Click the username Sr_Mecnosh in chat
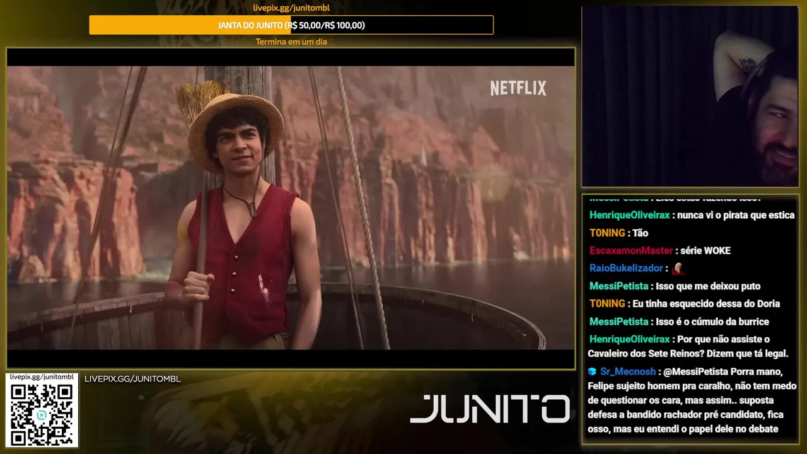Viewport: 807px width, 454px height. tap(627, 372)
